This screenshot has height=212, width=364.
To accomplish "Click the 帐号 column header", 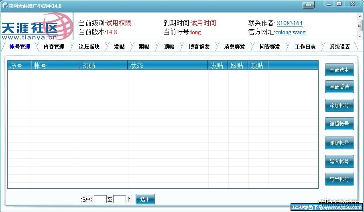I will [x=55, y=65].
